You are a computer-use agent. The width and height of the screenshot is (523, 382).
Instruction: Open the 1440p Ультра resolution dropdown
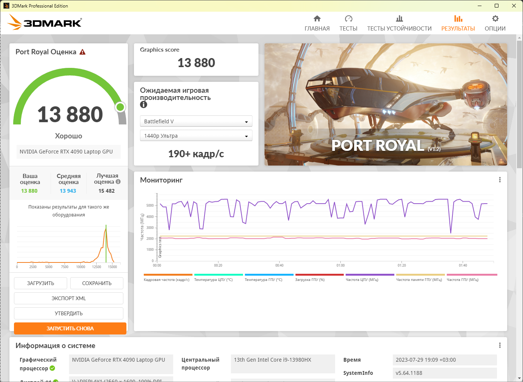tap(196, 136)
